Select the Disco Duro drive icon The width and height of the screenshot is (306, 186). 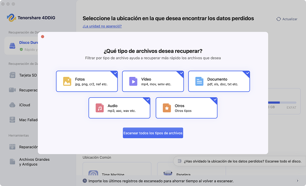pos(12,46)
